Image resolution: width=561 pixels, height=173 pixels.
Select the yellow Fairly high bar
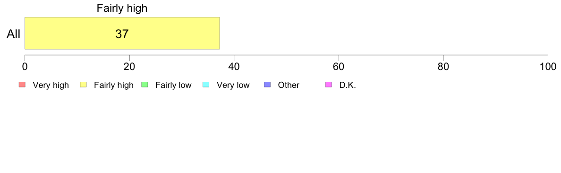(122, 33)
